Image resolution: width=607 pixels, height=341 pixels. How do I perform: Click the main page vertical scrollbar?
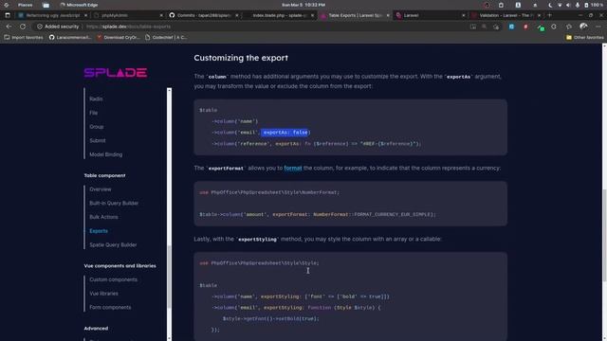(604, 235)
